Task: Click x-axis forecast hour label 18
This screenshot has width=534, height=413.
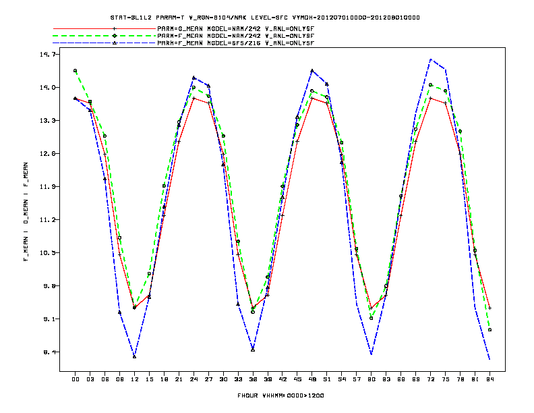Action: (x=164, y=379)
